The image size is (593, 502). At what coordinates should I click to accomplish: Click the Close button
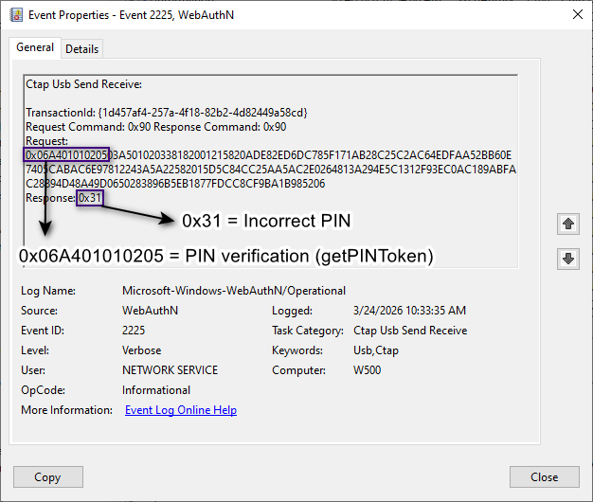[544, 476]
